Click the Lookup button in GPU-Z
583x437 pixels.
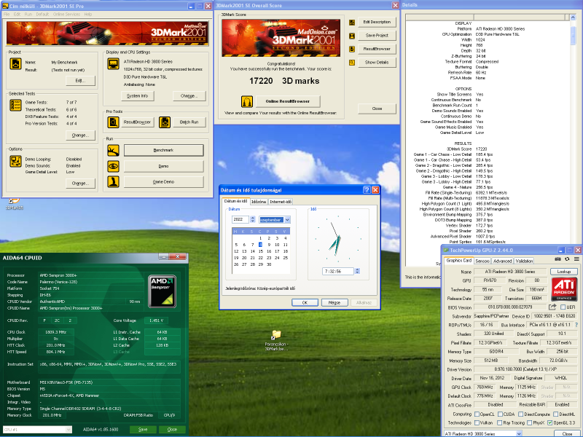[x=563, y=272]
